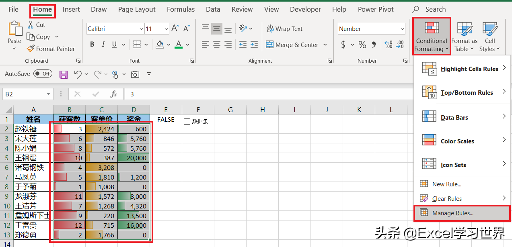This screenshot has height=247, width=512.
Task: Expand Color Scales submenu
Action: [462, 141]
